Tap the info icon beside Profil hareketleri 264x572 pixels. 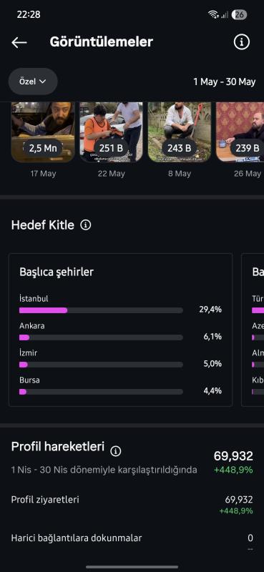(x=116, y=451)
